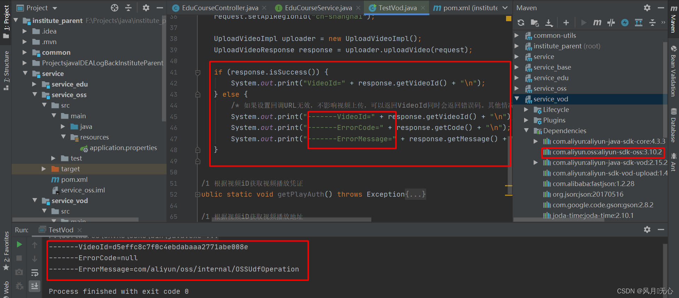Screen dimensions: 679x298
Task: Select application.properties in Project tree
Action: click(123, 148)
